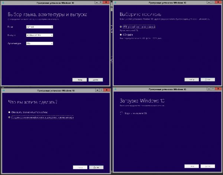This screenshot has height=175, width=223.
Task: Close the Выберите носитель window
Action: [x=218, y=2]
